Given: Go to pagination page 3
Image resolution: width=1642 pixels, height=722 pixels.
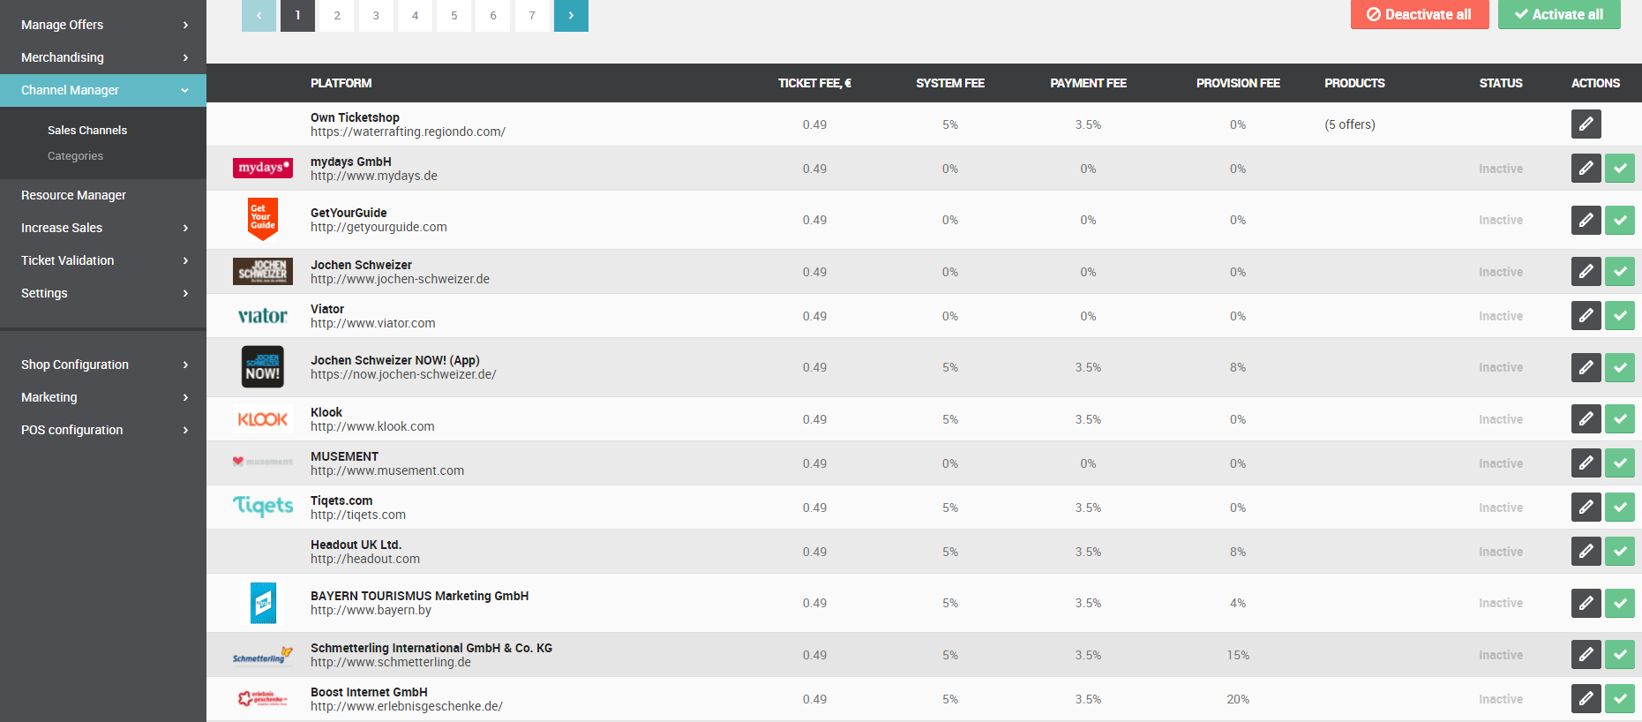Looking at the screenshot, I should [x=376, y=15].
